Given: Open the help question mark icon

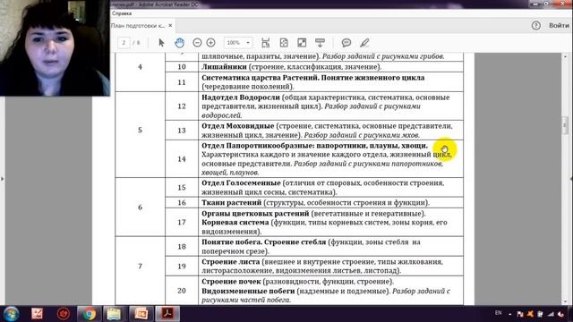Looking at the screenshot, I should 535,26.
